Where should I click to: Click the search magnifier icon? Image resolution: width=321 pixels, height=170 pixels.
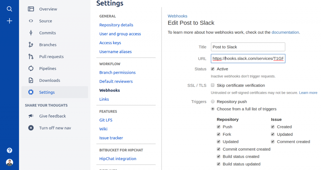9,9
